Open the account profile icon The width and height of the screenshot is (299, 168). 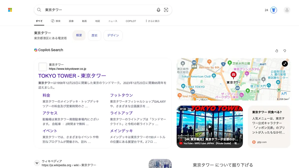click(287, 10)
